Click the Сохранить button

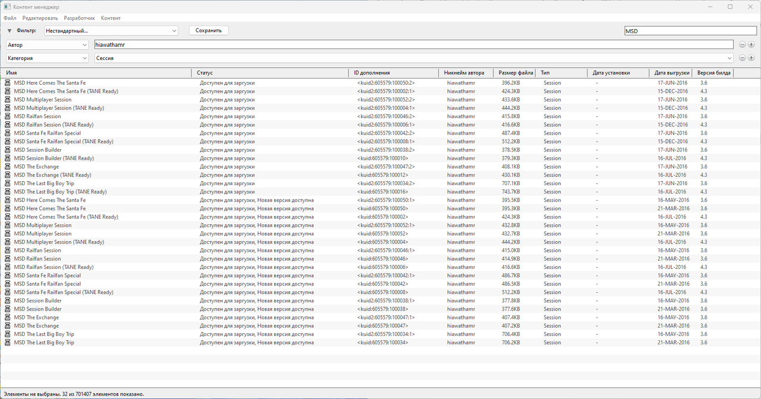[x=209, y=30]
